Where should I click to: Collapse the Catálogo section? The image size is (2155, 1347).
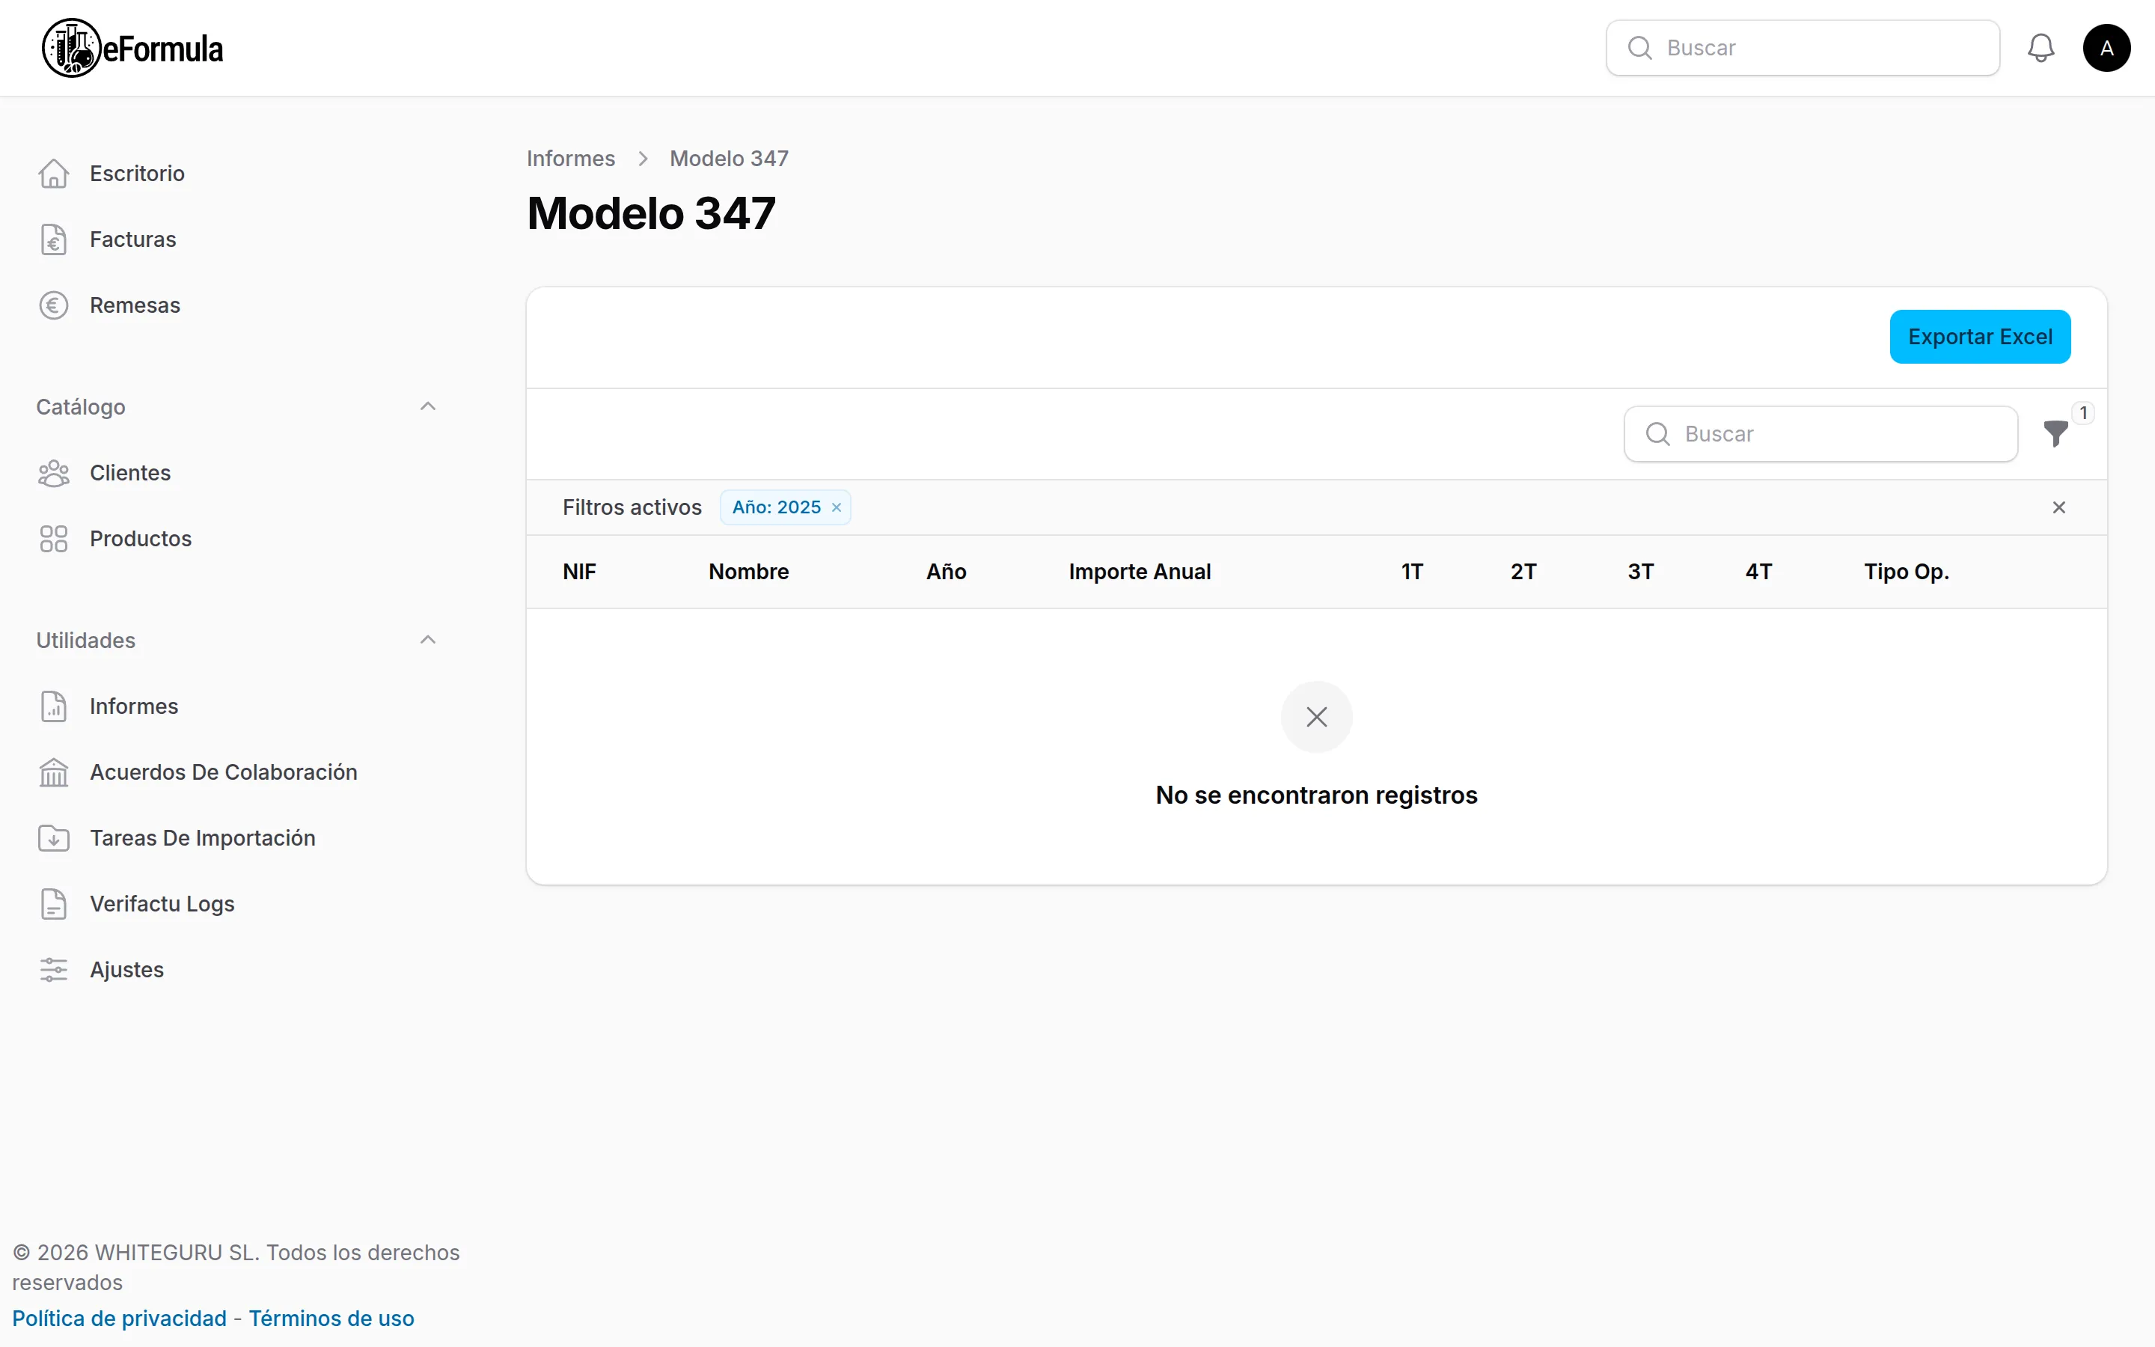[427, 407]
